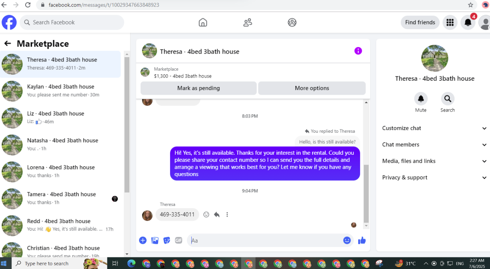Image resolution: width=490 pixels, height=269 pixels.
Task: Open Kaylan's 4bed 3bath house conversation
Action: click(x=61, y=91)
